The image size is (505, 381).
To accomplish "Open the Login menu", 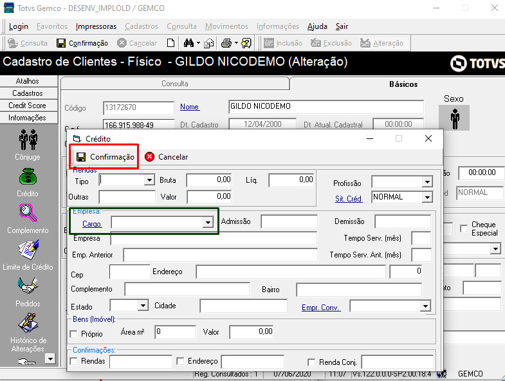I will [x=19, y=26].
